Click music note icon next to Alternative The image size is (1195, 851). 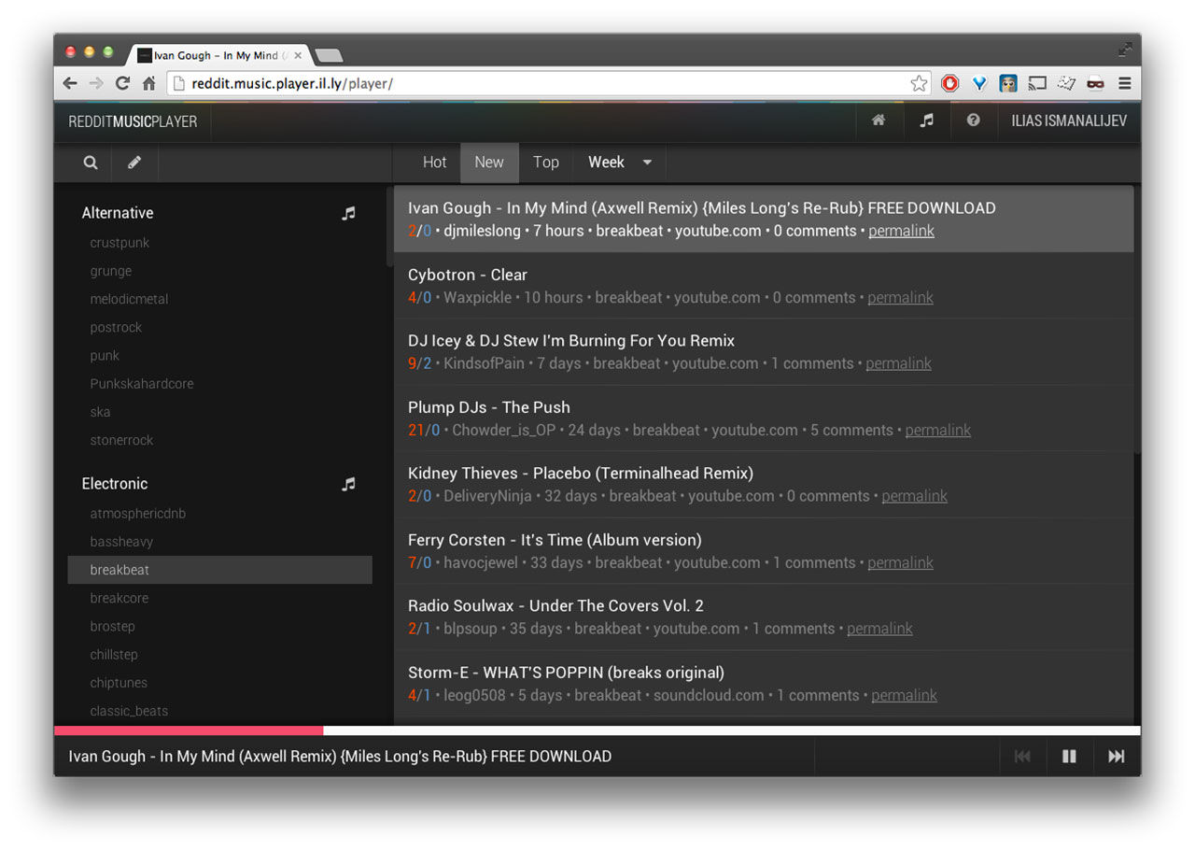click(x=348, y=213)
